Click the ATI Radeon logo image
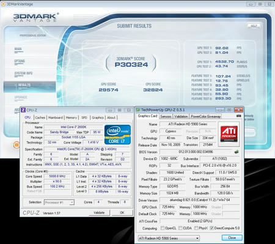275x244 pixels. tap(229, 134)
